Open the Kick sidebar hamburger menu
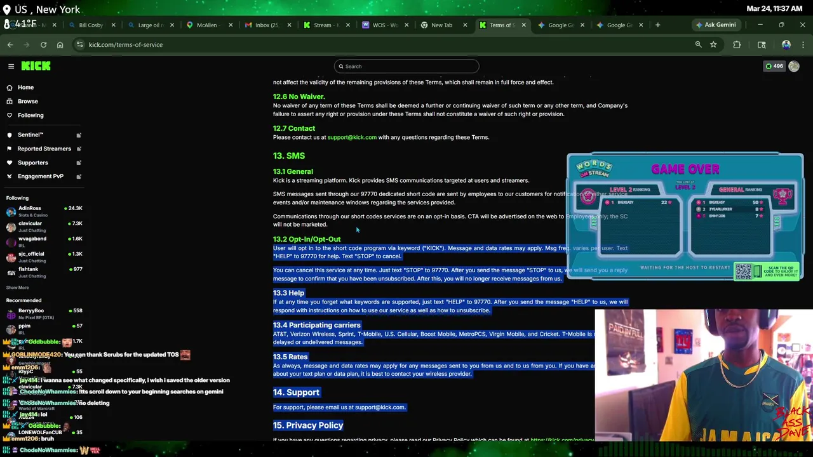 (11, 66)
